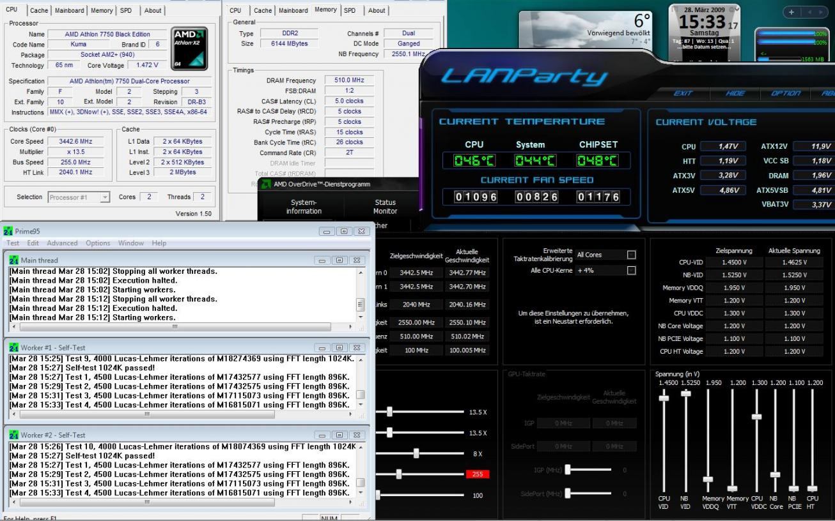This screenshot has height=521, width=835.
Task: Open Status Monitor tab in AMD OverDrive
Action: (385, 207)
